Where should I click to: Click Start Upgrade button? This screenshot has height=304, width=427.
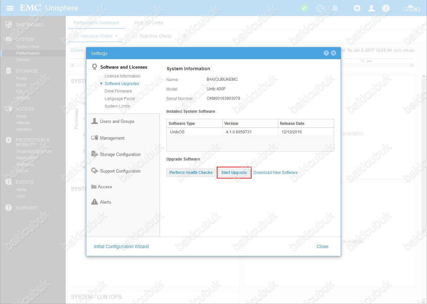[x=234, y=173]
